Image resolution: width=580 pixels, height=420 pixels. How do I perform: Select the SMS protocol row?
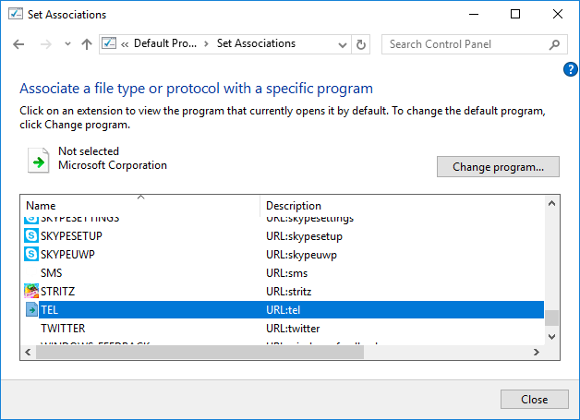pos(284,273)
